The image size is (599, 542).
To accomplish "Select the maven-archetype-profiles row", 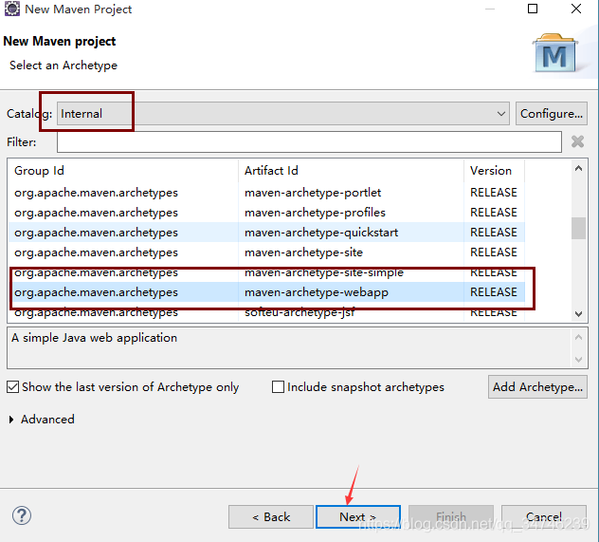I will 266,213.
